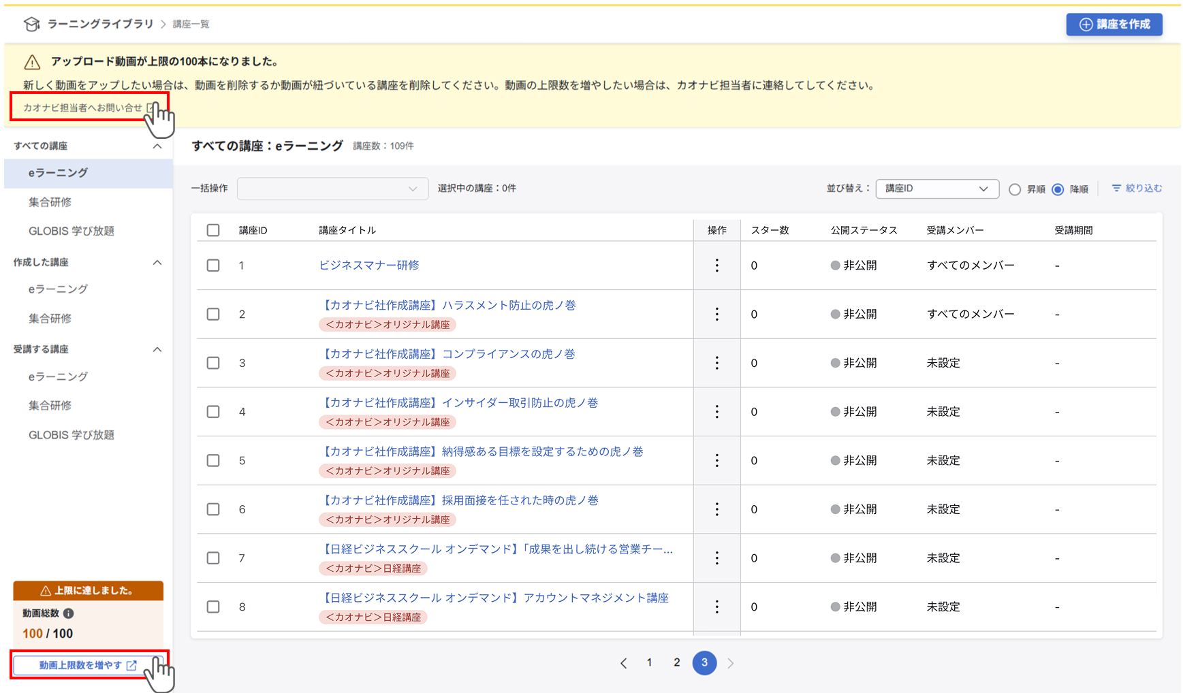Select 集合研修 under すべての講座
This screenshot has width=1183, height=693.
point(50,202)
